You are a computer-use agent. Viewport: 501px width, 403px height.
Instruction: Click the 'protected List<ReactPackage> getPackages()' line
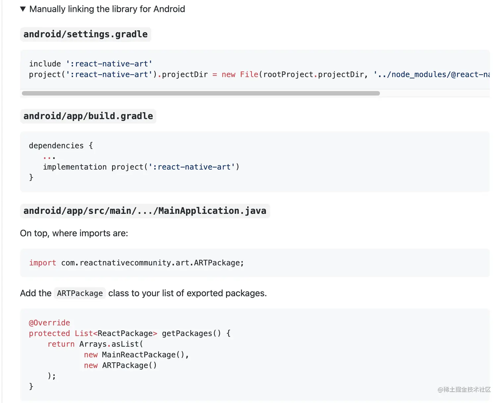coord(130,333)
